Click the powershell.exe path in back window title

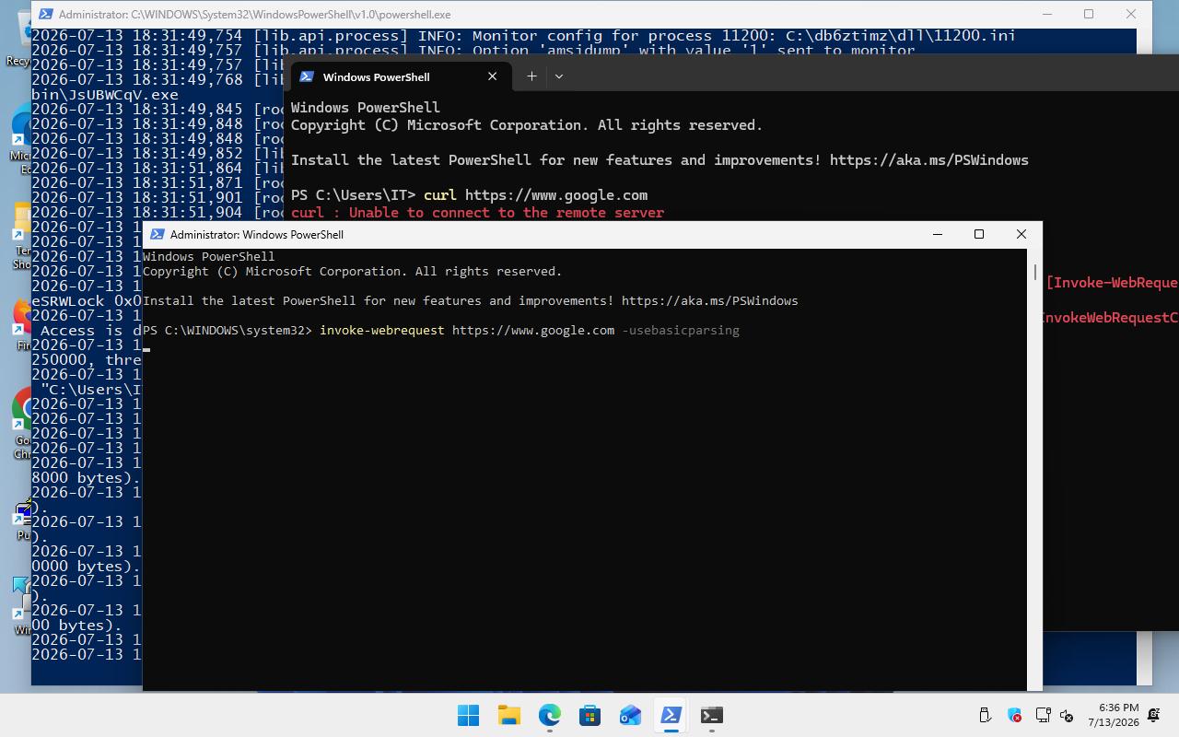[x=291, y=14]
